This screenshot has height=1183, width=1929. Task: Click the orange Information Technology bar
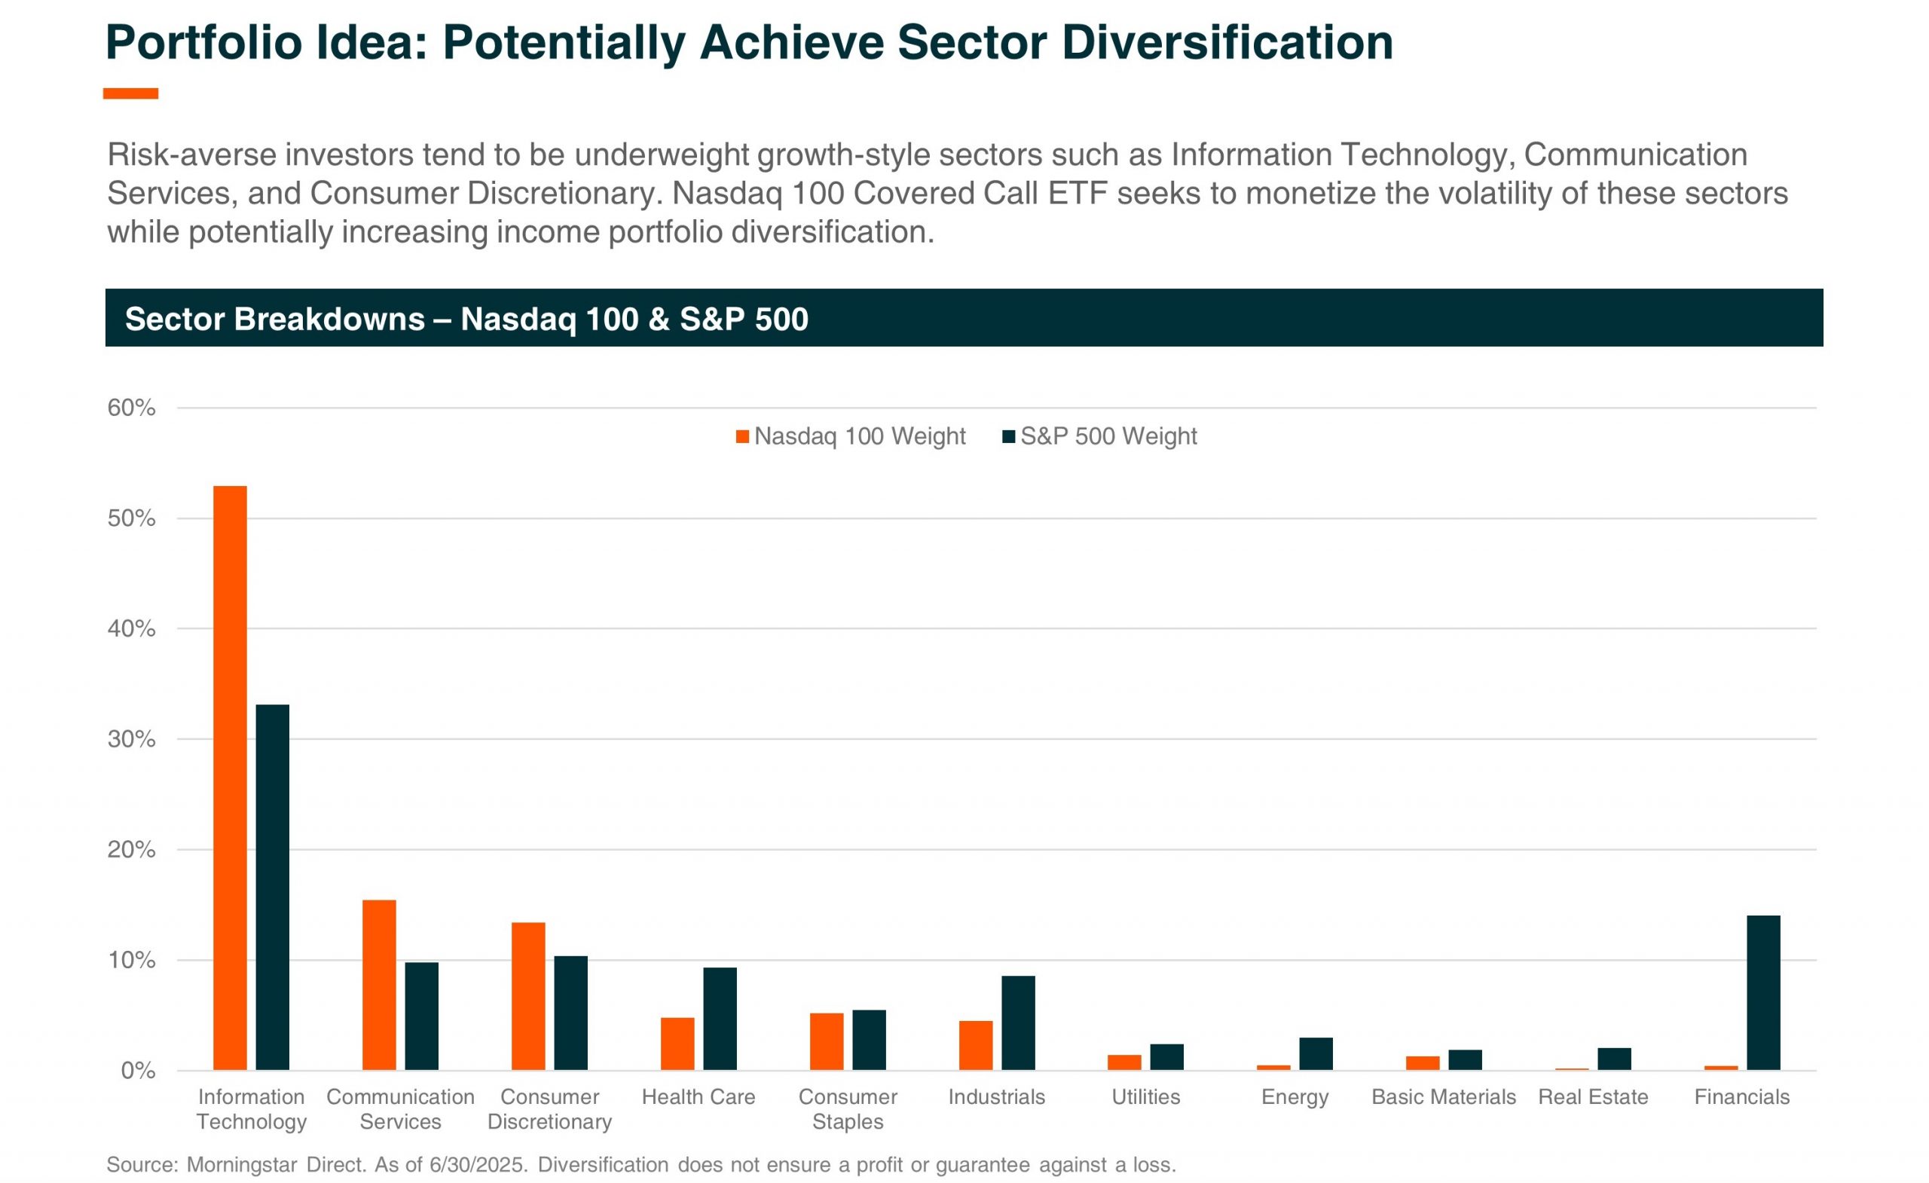[x=229, y=778]
